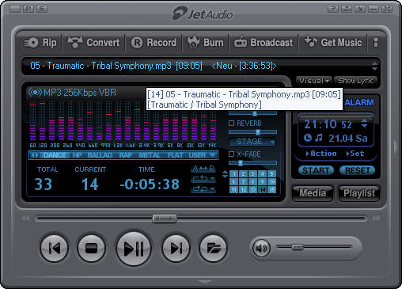Go to the previous track

coord(55,248)
